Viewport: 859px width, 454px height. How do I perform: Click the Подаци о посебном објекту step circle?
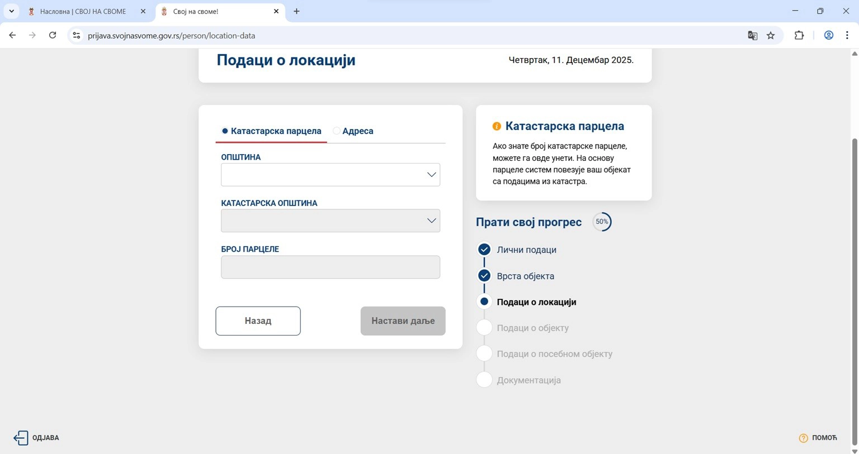tap(484, 353)
